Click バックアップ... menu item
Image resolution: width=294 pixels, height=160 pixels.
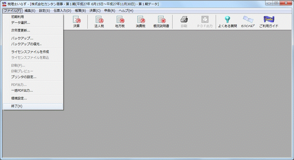[x=22, y=38]
